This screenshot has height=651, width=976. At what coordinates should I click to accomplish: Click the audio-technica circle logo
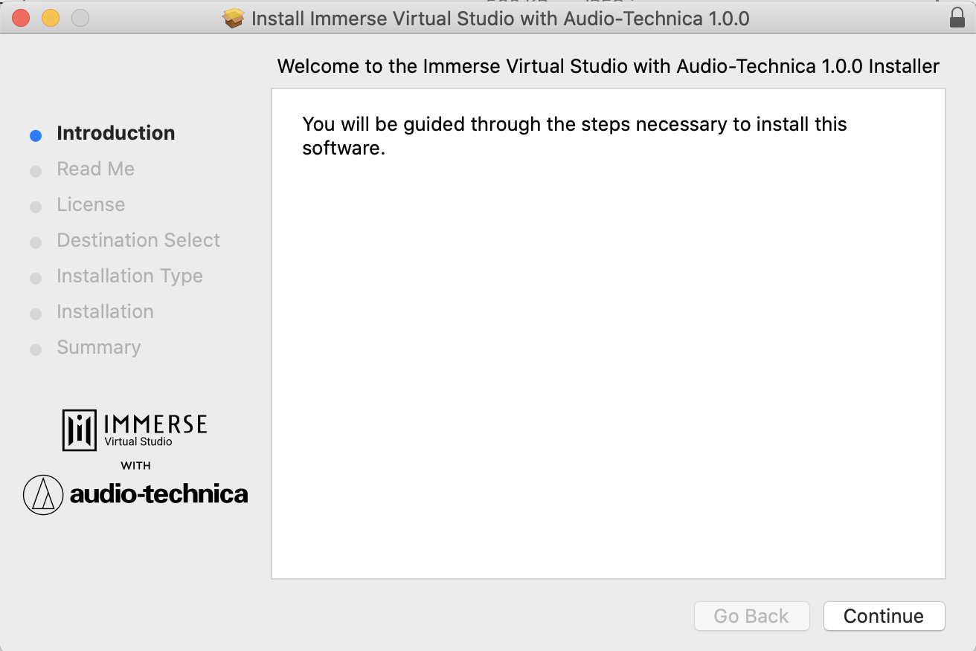[42, 493]
